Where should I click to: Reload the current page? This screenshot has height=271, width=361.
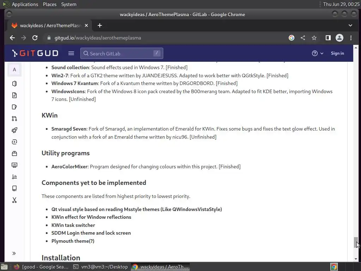35,38
